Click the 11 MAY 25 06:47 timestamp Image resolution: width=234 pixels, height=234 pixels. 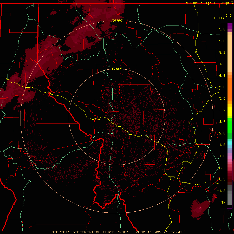tap(165, 232)
